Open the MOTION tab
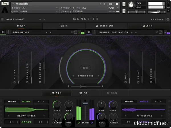171x128 pixels. click(x=107, y=26)
